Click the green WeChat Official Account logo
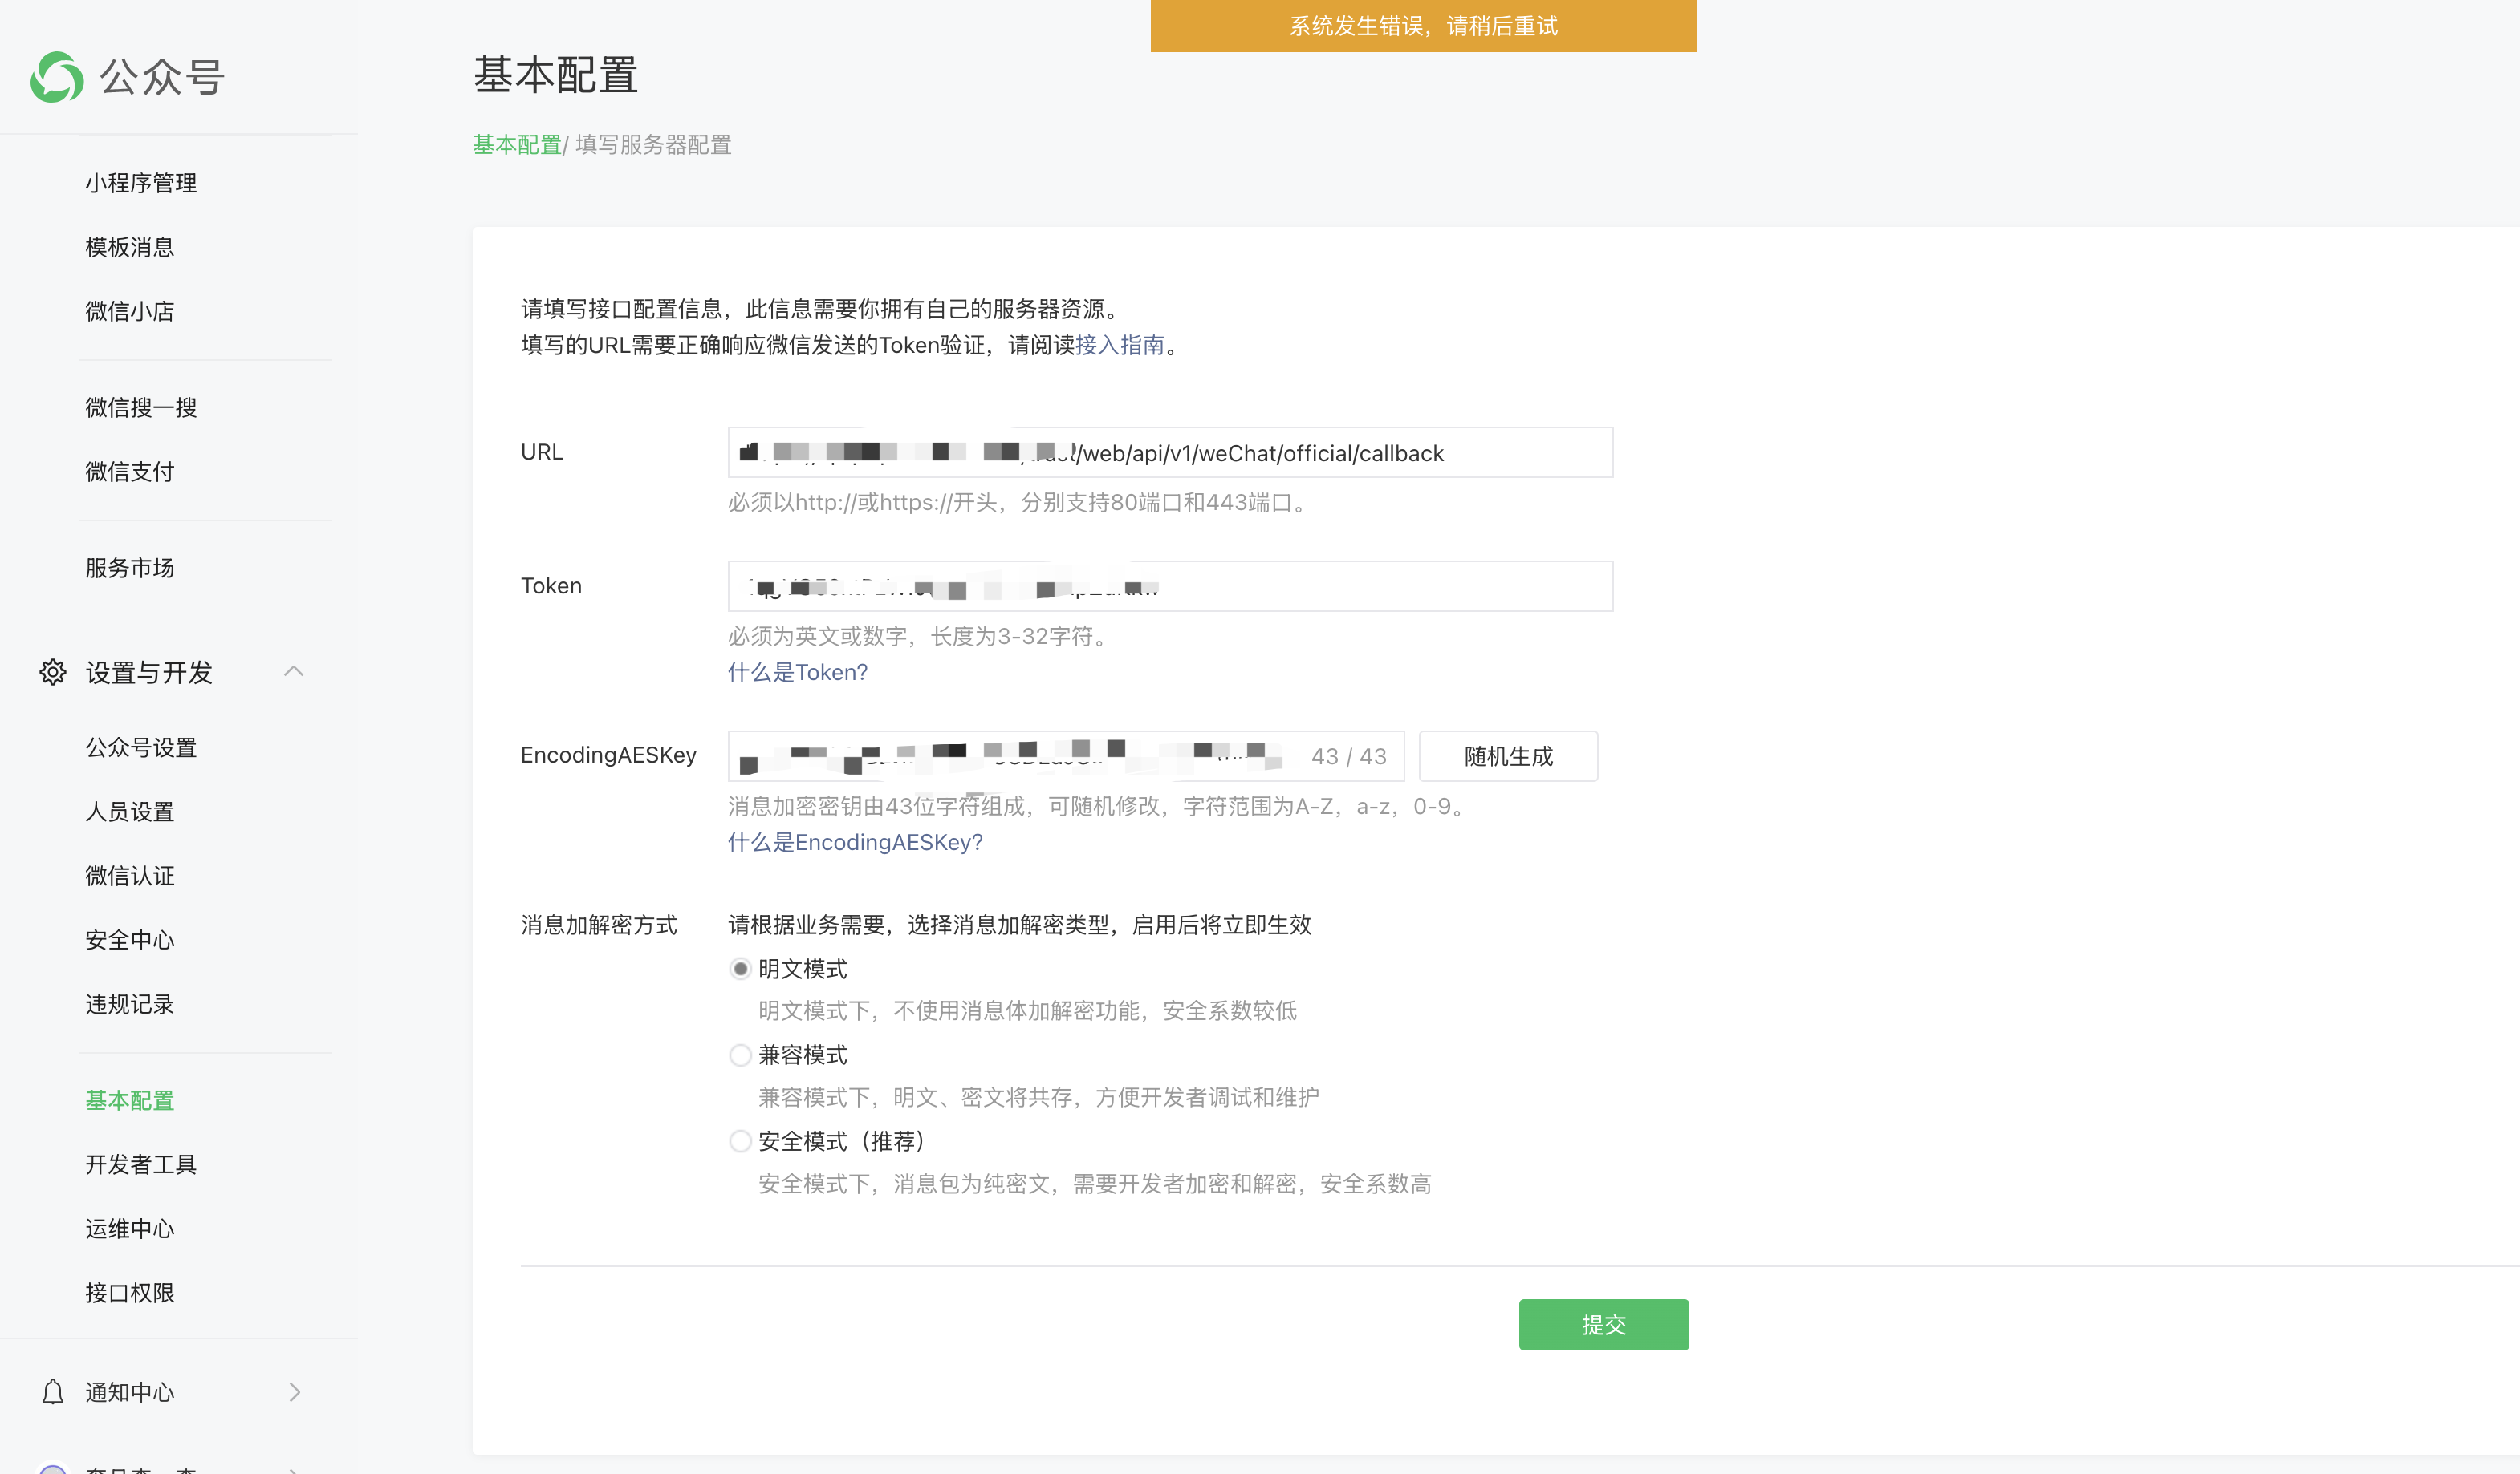The image size is (2520, 1474). (57, 77)
